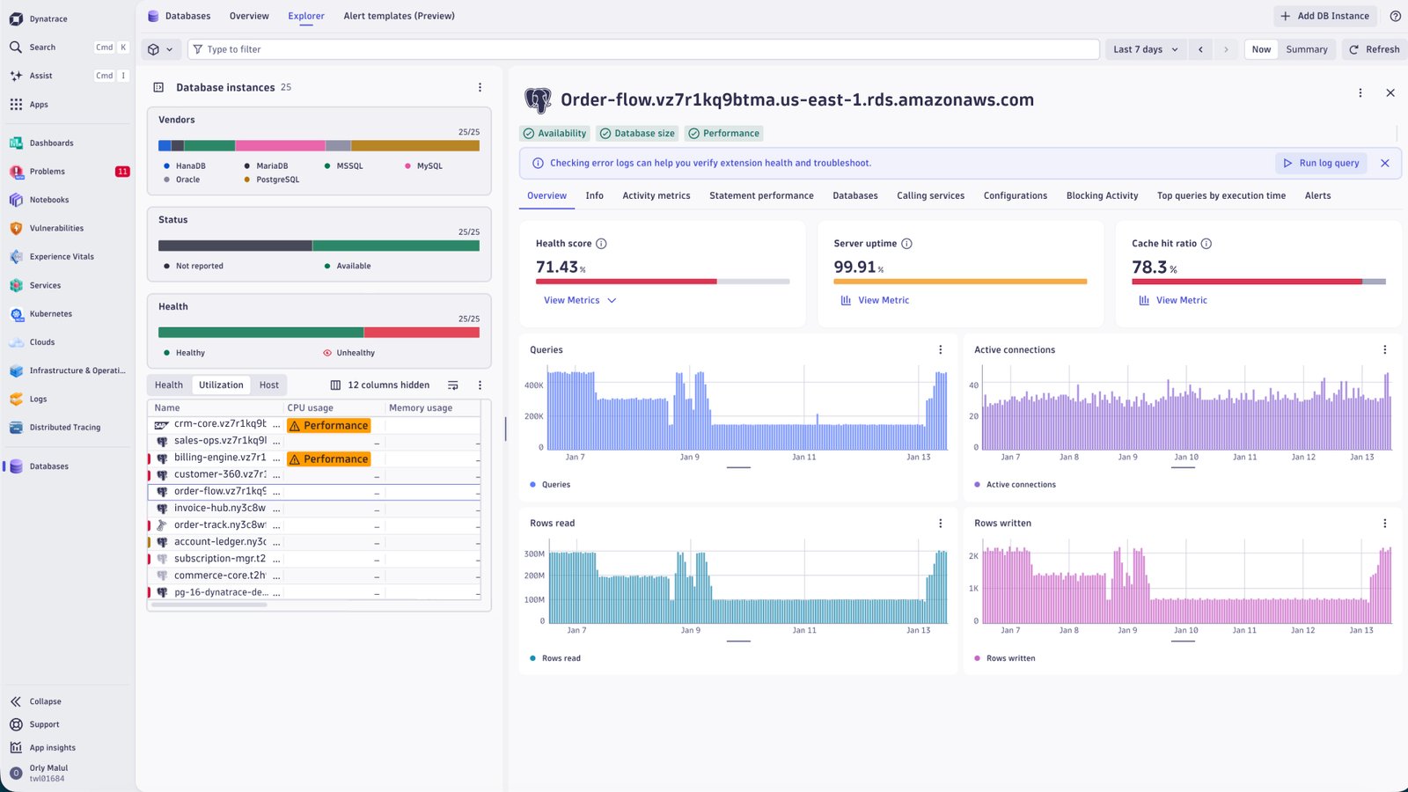Open the entity type selector dropdown

[x=161, y=49]
